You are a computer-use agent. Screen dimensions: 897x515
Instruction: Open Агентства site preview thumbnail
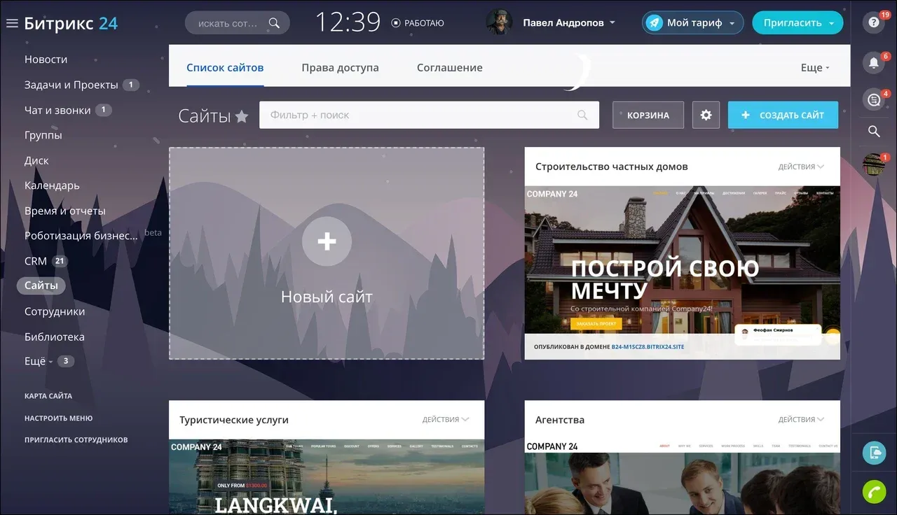coord(682,477)
